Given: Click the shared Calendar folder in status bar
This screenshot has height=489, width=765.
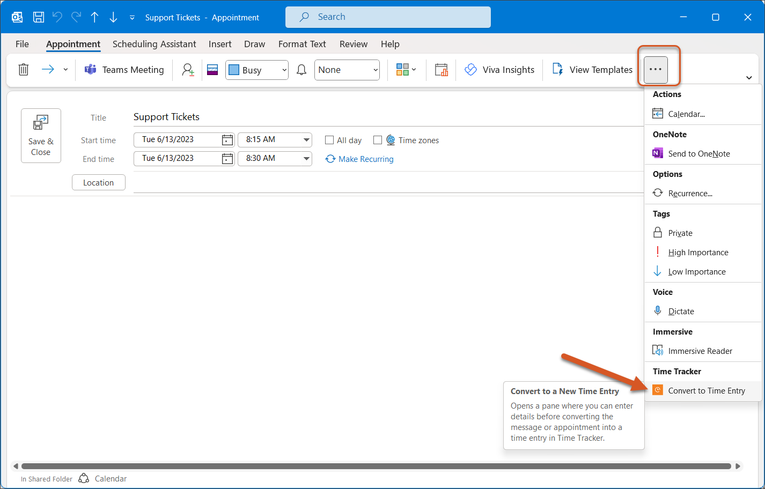Looking at the screenshot, I should pyautogui.click(x=102, y=479).
